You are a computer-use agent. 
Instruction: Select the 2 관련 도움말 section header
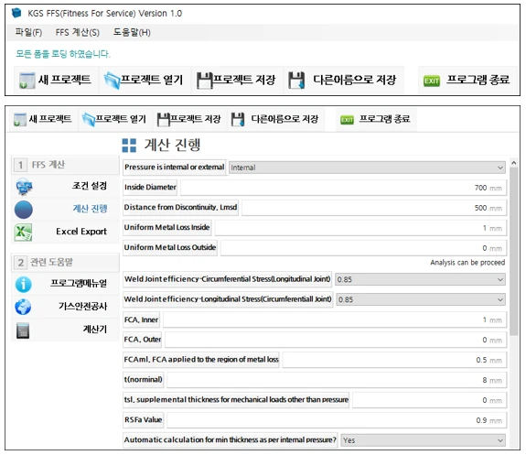tap(65, 262)
